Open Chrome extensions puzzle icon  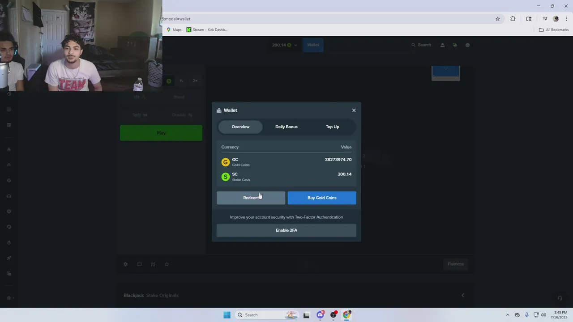[513, 19]
